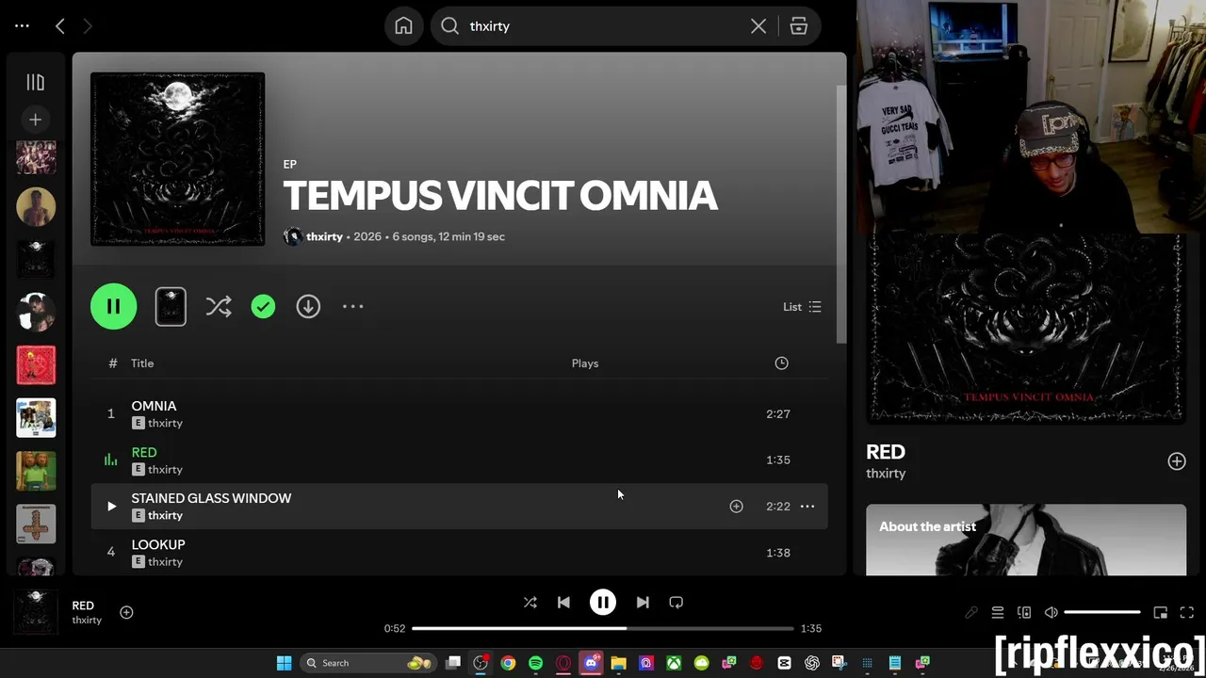The height and width of the screenshot is (678, 1206).
Task: Skip to previous track
Action: (x=563, y=603)
